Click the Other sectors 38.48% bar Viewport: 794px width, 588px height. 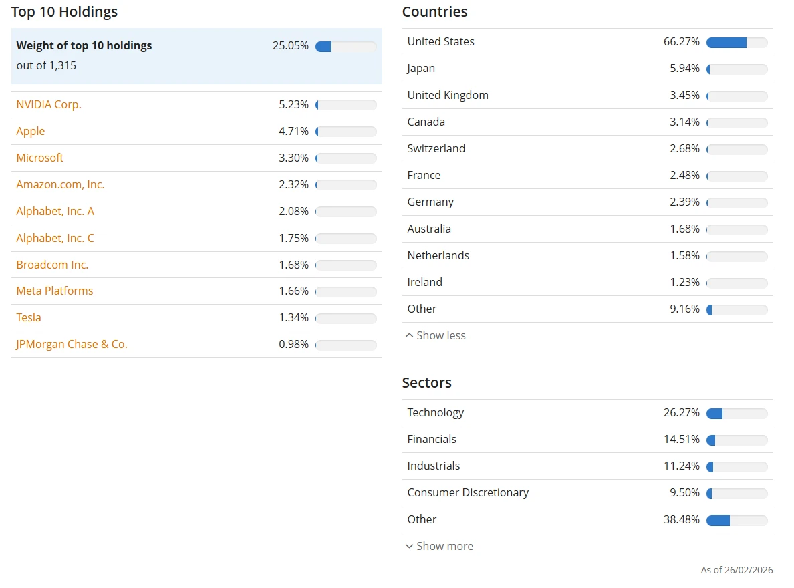click(737, 521)
